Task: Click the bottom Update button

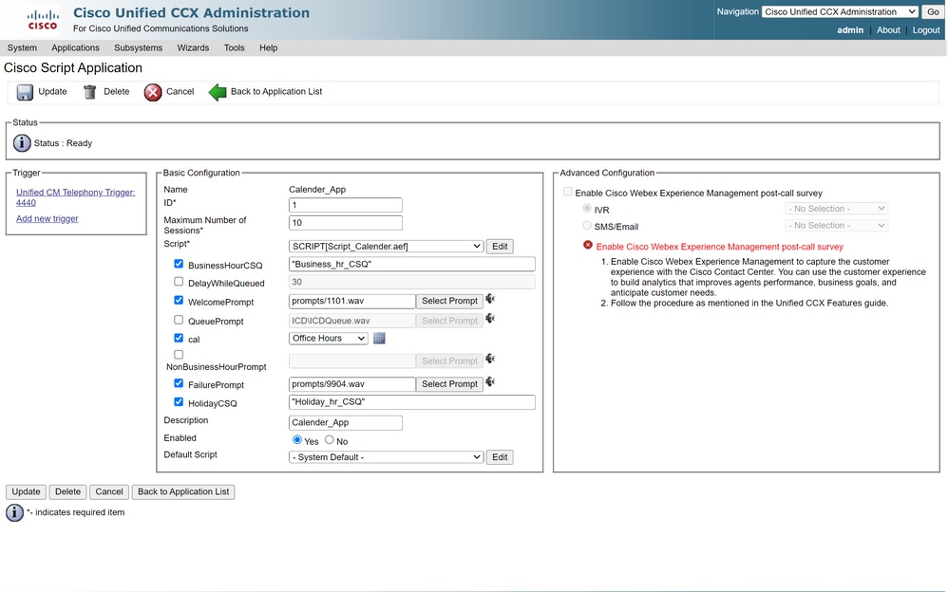Action: click(x=26, y=491)
